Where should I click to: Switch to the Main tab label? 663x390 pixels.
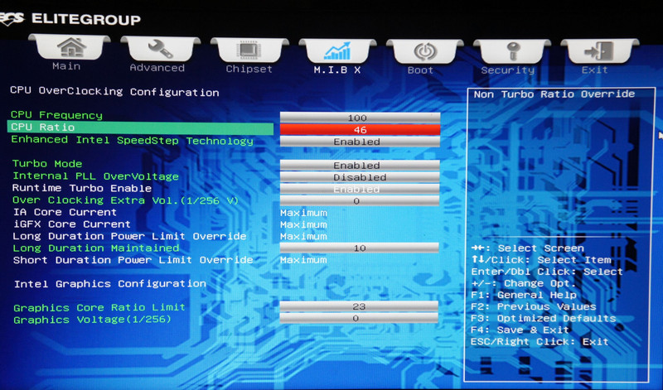pos(66,66)
